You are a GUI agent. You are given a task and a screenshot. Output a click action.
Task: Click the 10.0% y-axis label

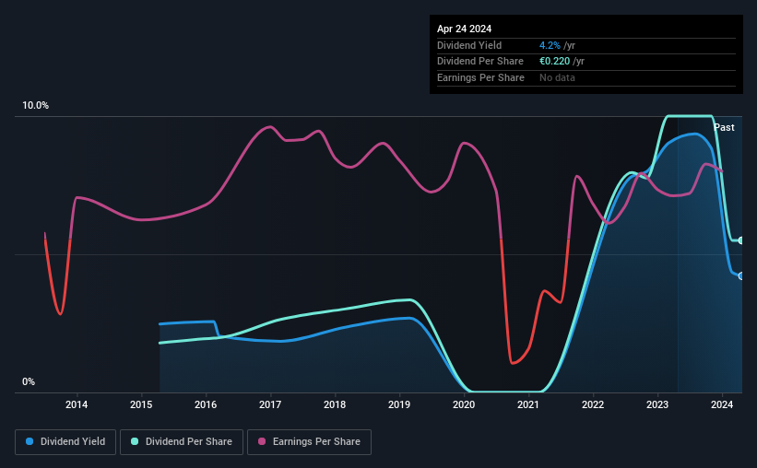pos(35,105)
